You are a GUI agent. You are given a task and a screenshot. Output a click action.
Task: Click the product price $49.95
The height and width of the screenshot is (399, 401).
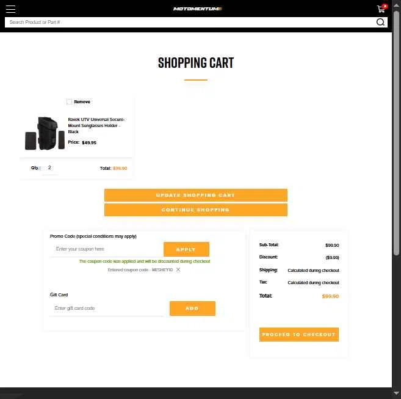(89, 142)
